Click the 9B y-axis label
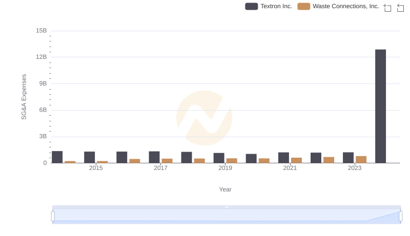The height and width of the screenshot is (236, 410). pos(43,83)
